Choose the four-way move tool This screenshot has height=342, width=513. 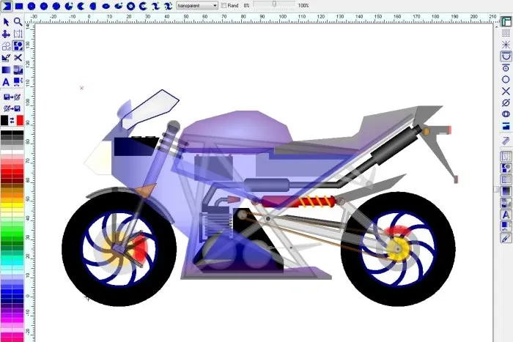[x=6, y=34]
